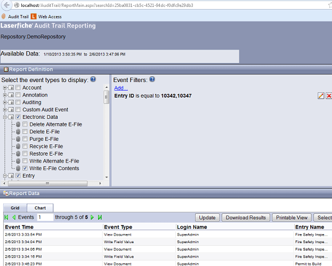Check the Auditing event type checkbox

coord(18,102)
